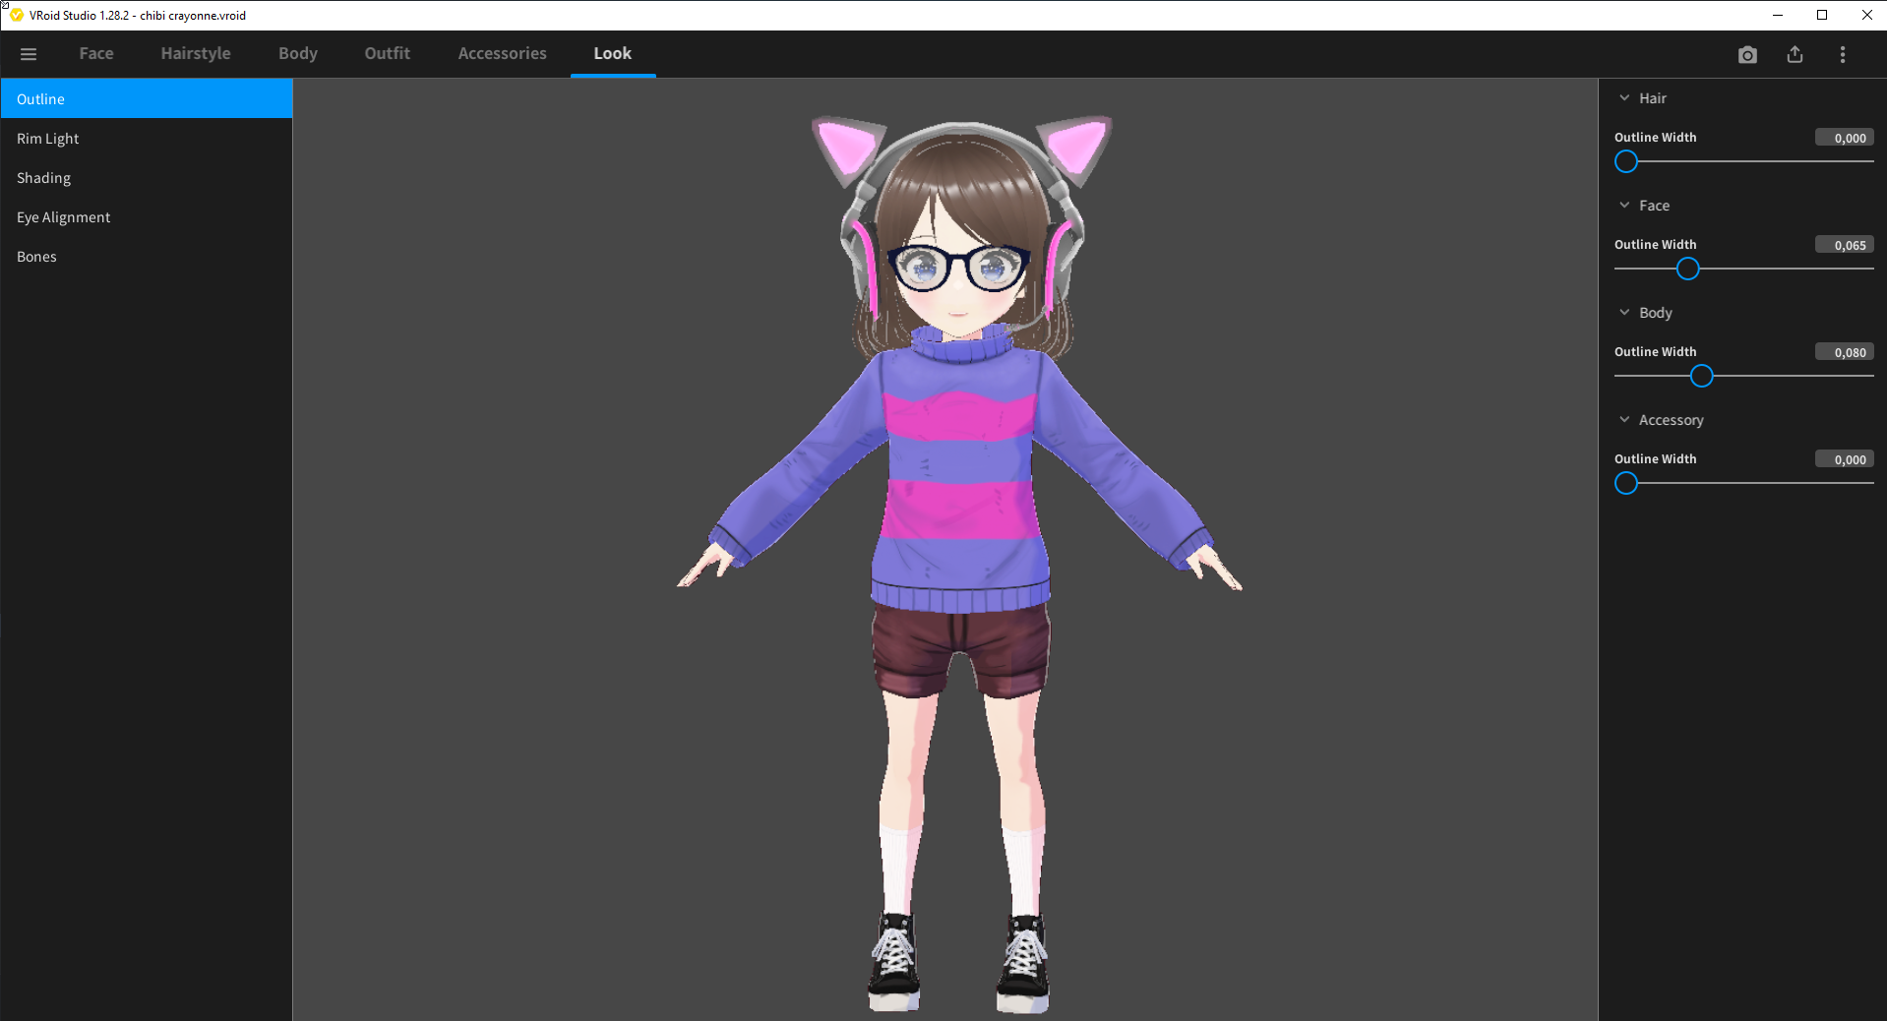The image size is (1887, 1021).
Task: Click the VRoid Studio title bar icon
Action: coord(16,15)
